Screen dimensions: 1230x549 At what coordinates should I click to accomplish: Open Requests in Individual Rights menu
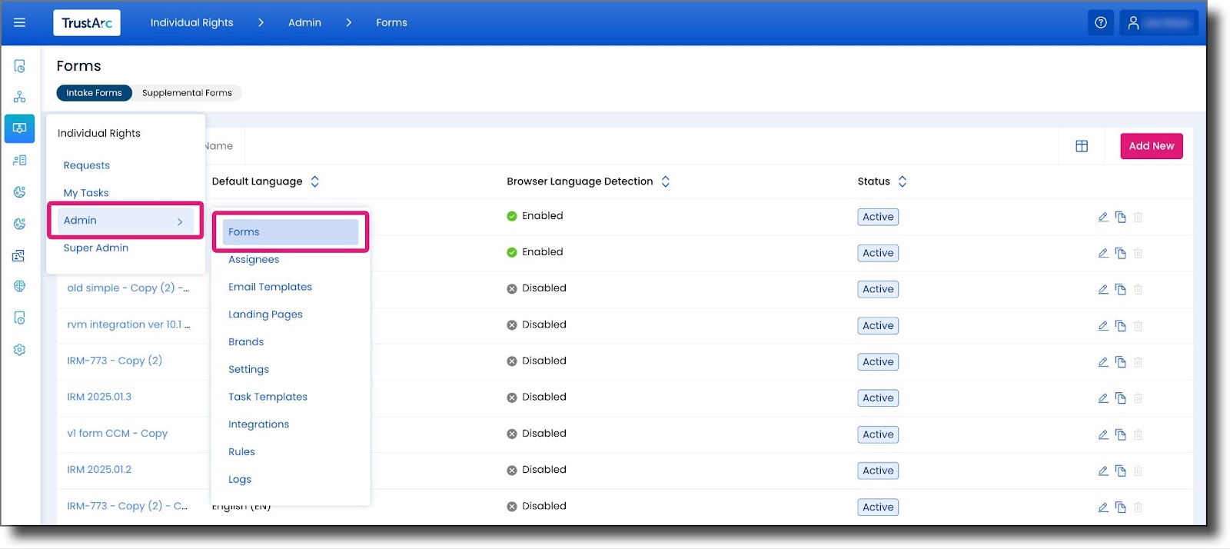[x=86, y=165]
